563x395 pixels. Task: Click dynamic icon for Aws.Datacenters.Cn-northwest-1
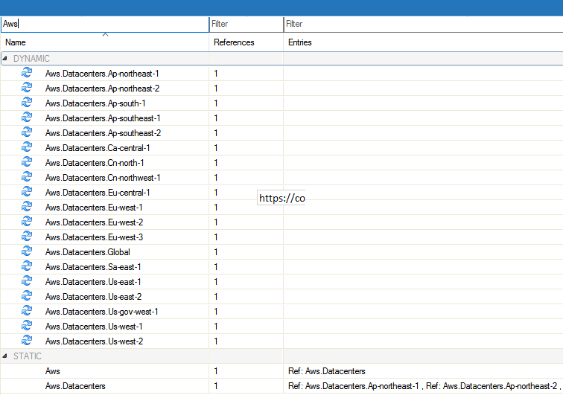[x=27, y=177]
